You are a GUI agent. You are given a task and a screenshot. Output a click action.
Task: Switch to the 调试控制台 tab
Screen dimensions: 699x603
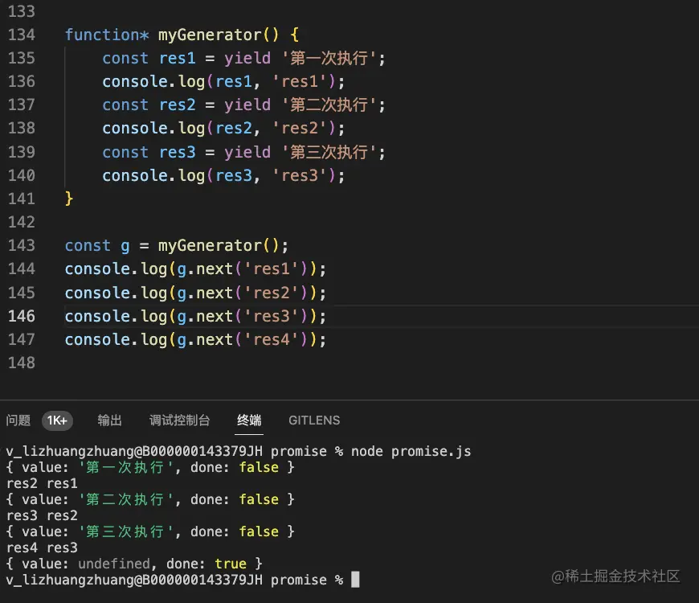[x=179, y=420]
